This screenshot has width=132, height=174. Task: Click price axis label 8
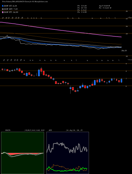(x=126, y=71)
